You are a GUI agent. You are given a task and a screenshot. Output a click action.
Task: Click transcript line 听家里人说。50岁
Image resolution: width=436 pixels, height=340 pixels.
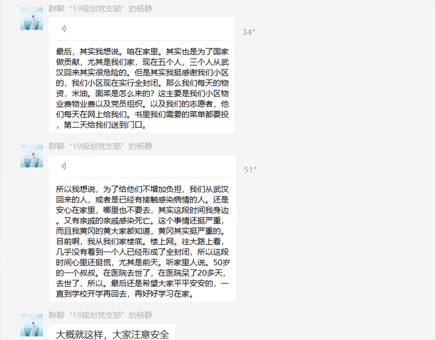(143, 262)
